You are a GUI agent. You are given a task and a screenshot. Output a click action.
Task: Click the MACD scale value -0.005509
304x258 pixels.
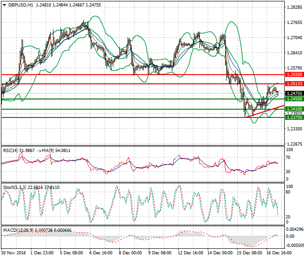coord(295,246)
